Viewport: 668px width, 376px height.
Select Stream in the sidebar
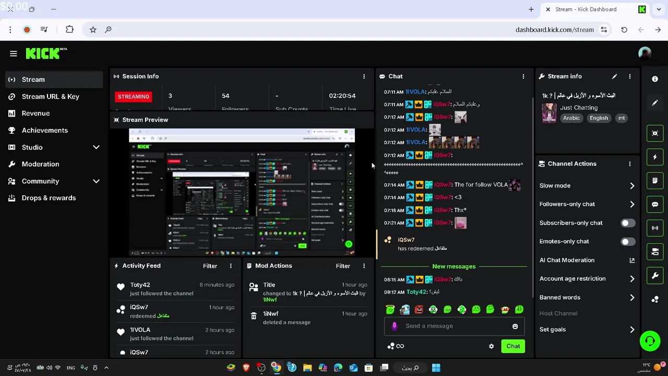[x=54, y=79]
